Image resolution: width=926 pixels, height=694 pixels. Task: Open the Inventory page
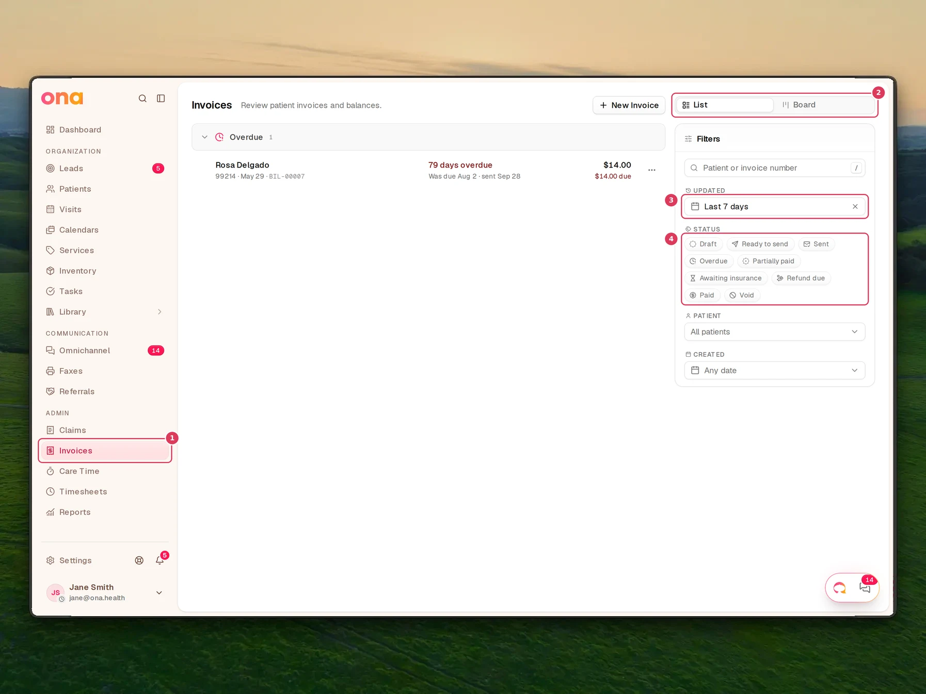pos(105,271)
